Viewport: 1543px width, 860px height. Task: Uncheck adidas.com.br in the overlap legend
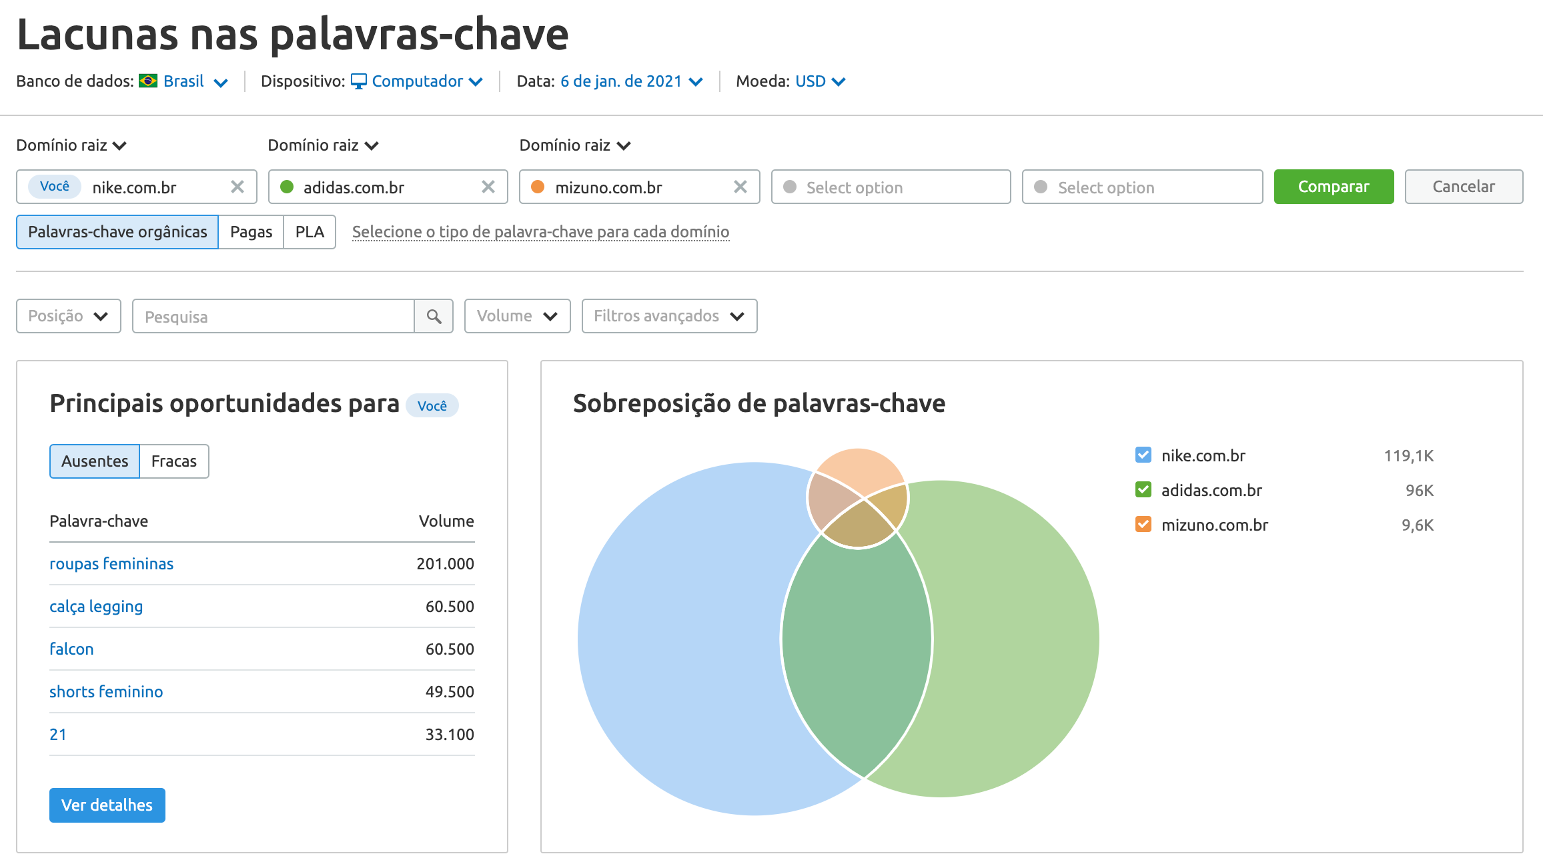1143,490
